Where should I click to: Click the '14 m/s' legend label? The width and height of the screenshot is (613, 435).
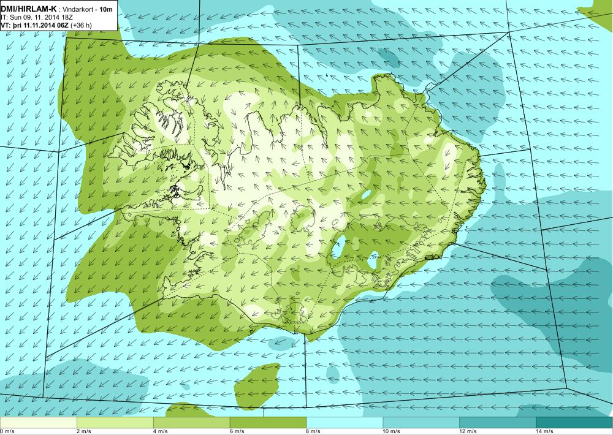[x=544, y=431]
